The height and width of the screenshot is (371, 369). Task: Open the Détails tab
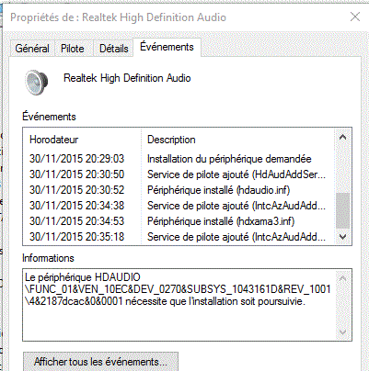(x=114, y=49)
